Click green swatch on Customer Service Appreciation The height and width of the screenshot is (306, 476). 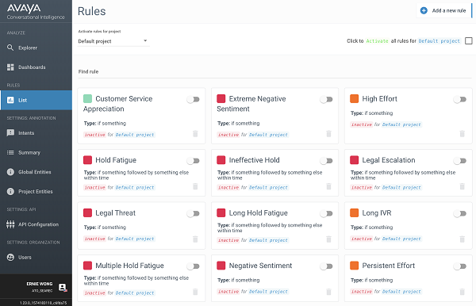87,98
